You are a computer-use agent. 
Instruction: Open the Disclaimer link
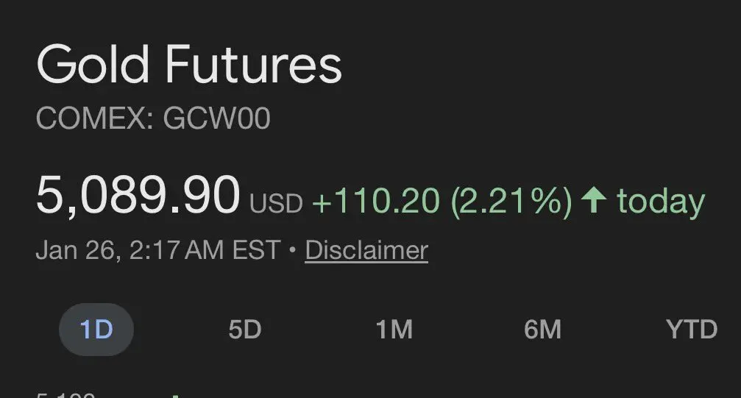pos(366,250)
